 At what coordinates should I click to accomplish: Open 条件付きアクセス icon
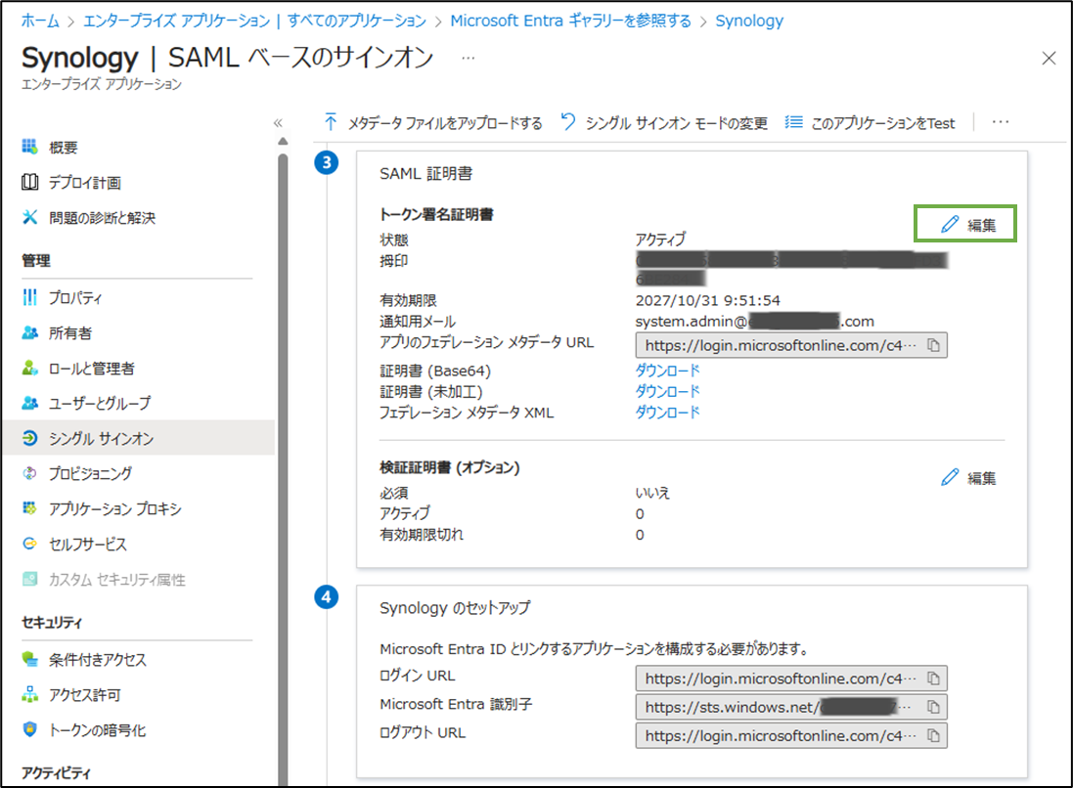(29, 659)
